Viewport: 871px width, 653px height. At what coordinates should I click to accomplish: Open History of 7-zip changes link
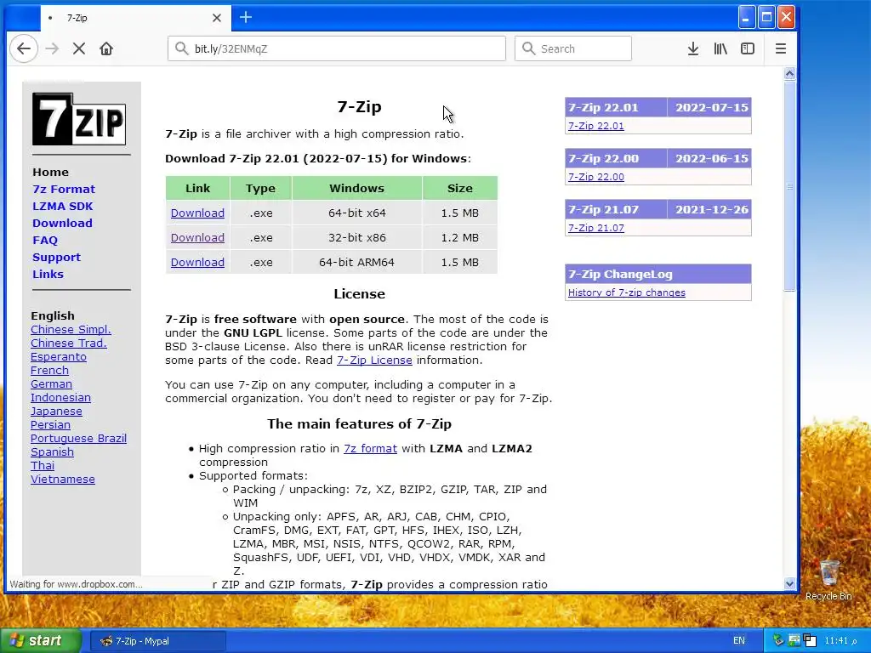point(627,292)
